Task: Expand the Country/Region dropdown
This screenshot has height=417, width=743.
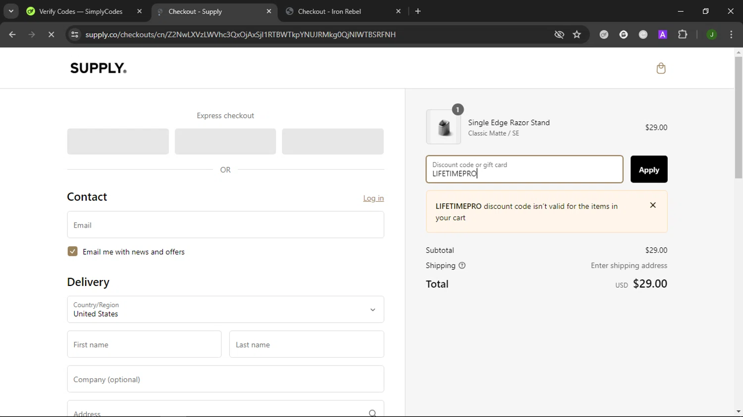Action: [225, 310]
